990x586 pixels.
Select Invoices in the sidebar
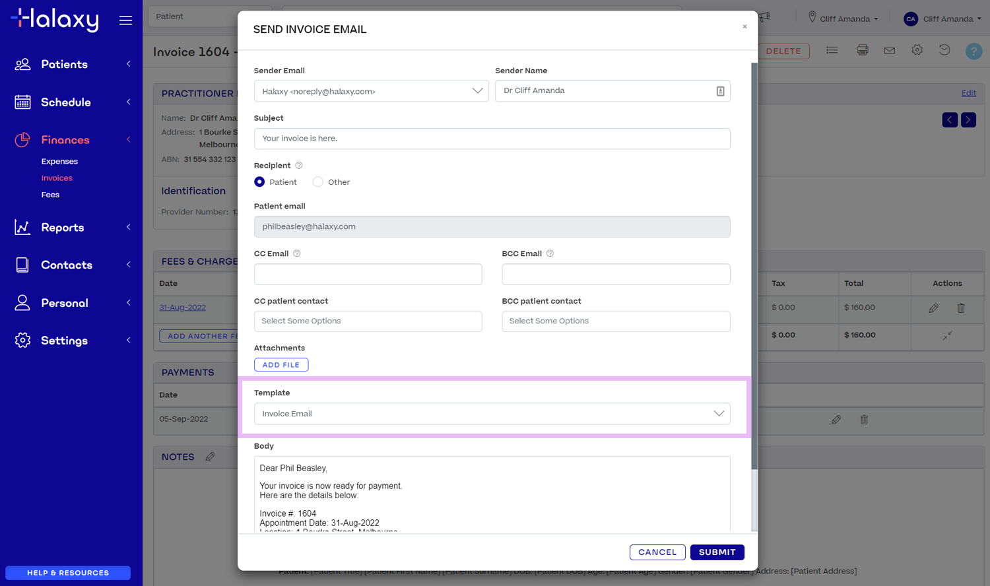click(x=57, y=178)
